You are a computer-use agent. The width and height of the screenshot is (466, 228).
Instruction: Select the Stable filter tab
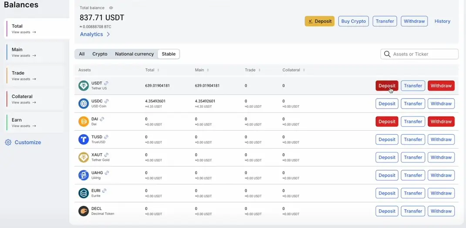[x=169, y=54]
